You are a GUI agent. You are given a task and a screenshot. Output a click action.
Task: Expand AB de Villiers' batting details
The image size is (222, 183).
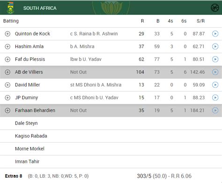point(7,72)
